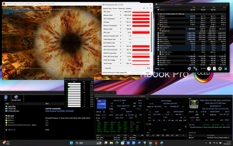Click Reset button in GPU-Z
Viewport: 233px width, 146px height.
point(148,68)
